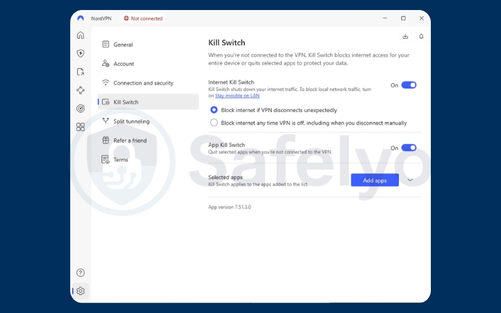Close the NordVPN window

tap(421, 18)
